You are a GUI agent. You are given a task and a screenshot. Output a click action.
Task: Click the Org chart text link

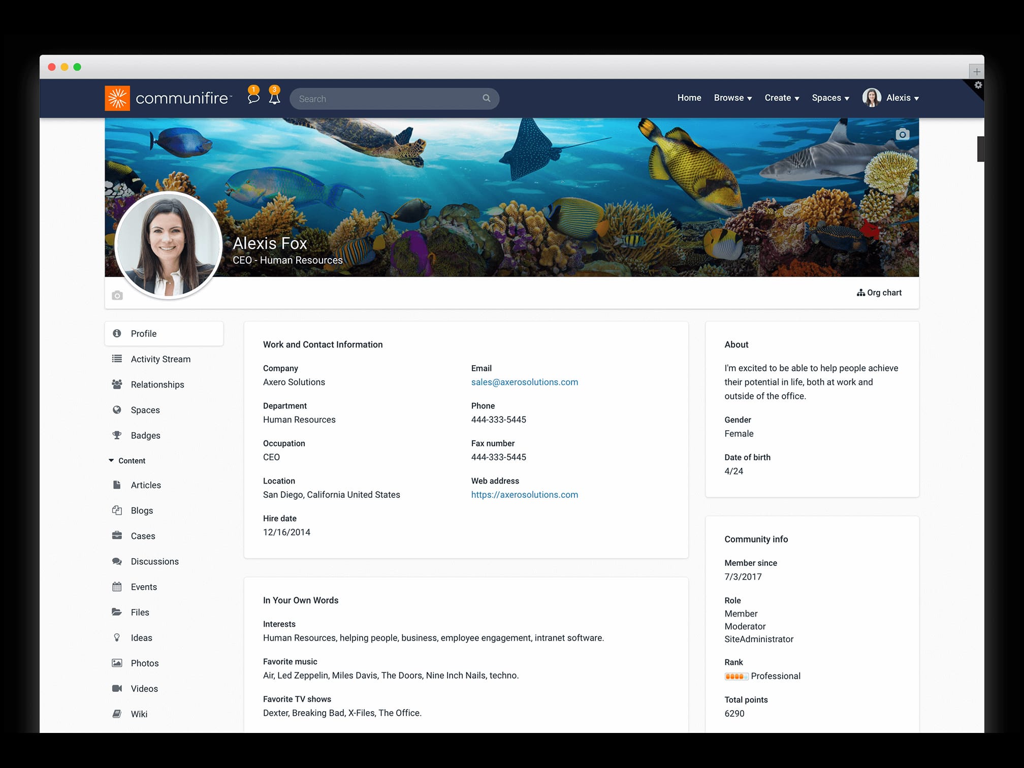(x=884, y=293)
